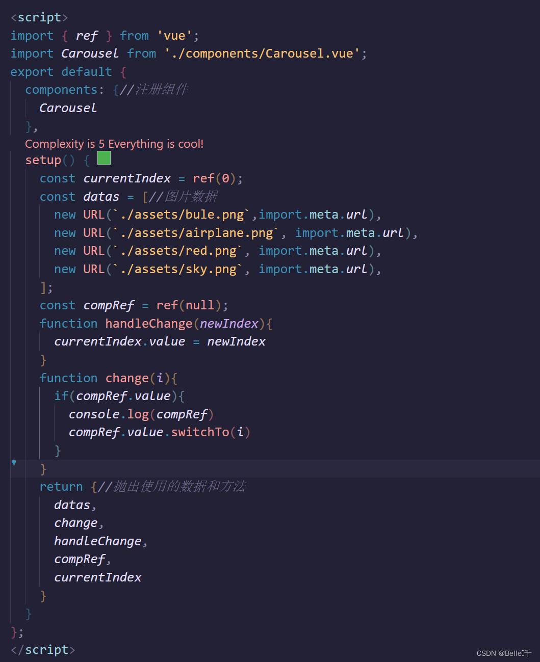The width and height of the screenshot is (540, 662).
Task: Click the CSDN @Belle千 watermark link
Action: (x=504, y=653)
